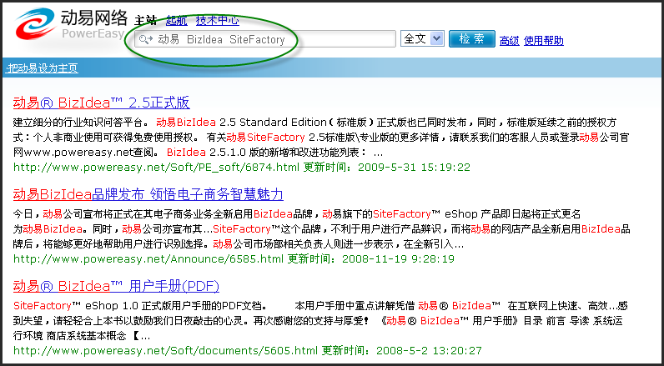The width and height of the screenshot is (664, 366).
Task: Open result 动易BizIdea品牌发布 领悟电子商务智慧魅力
Action: pyautogui.click(x=148, y=195)
